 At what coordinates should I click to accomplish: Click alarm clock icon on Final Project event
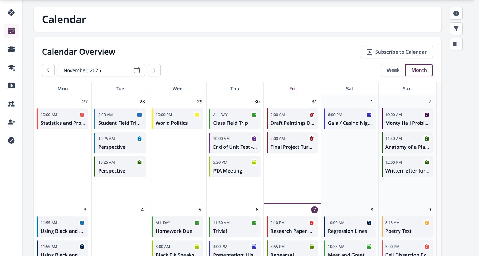coord(312,139)
